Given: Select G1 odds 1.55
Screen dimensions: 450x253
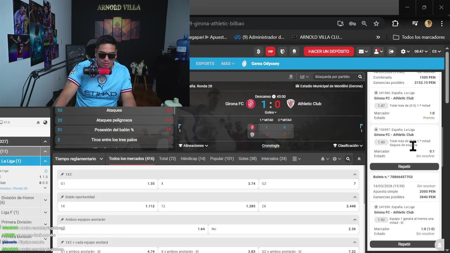Looking at the screenshot, I should click(107, 183).
